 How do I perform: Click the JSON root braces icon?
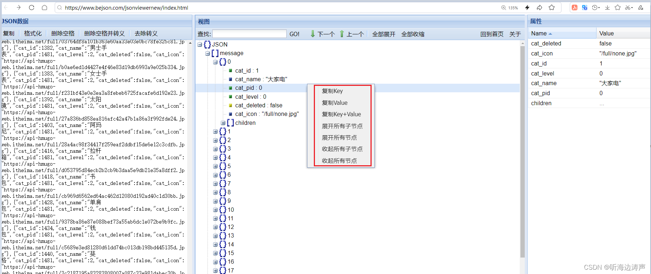207,45
